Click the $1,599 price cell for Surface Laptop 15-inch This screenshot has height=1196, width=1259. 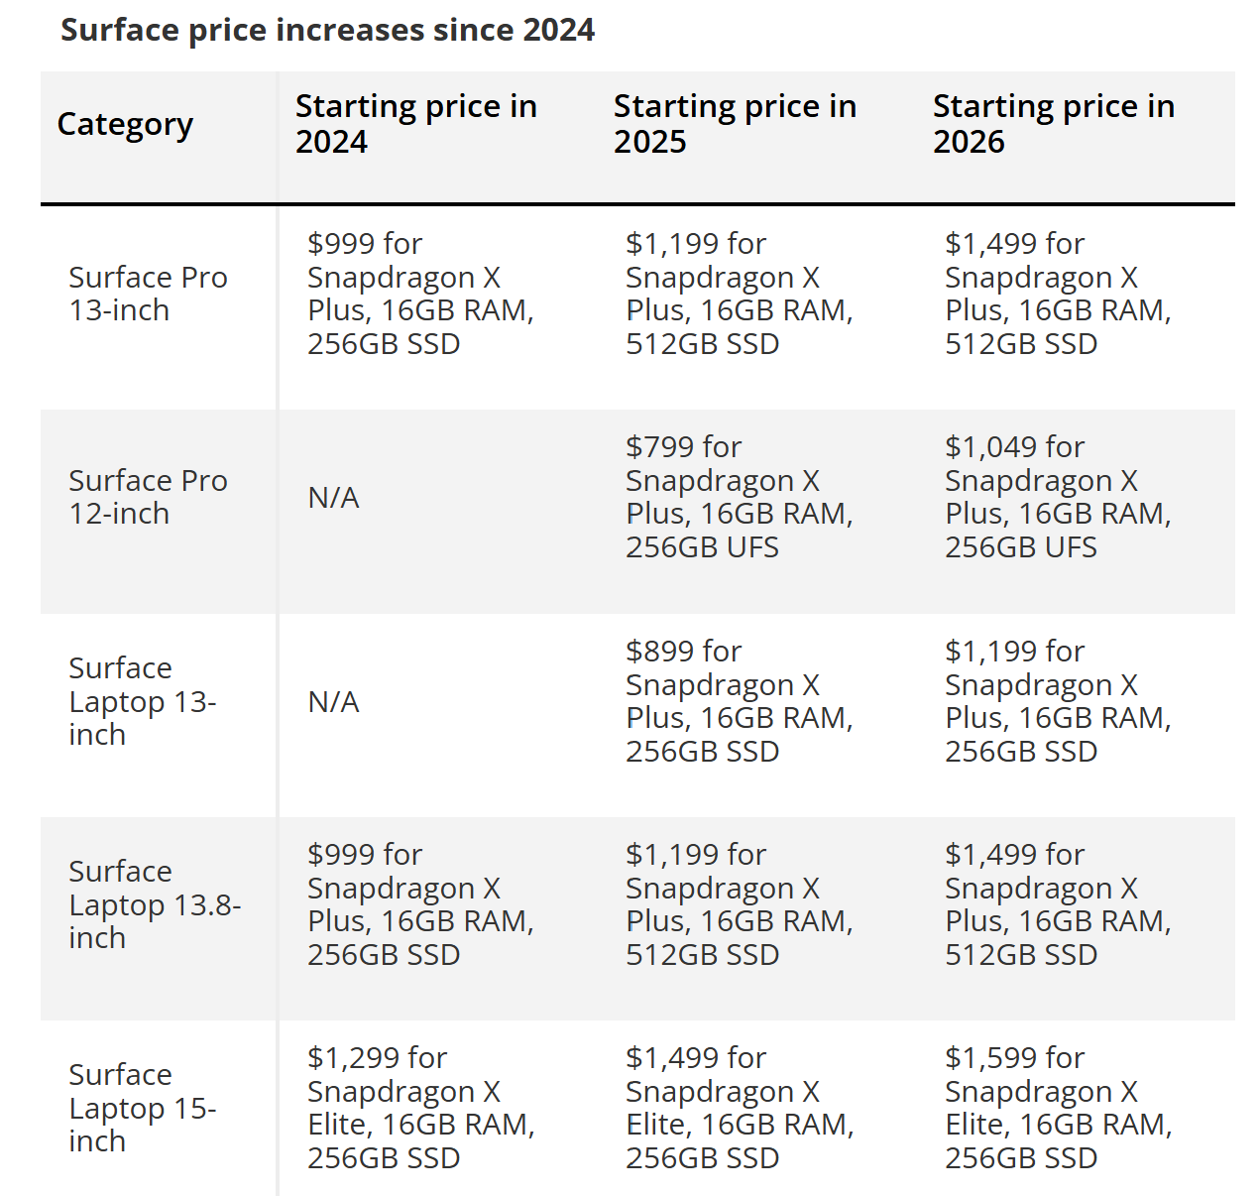coord(1058,1108)
